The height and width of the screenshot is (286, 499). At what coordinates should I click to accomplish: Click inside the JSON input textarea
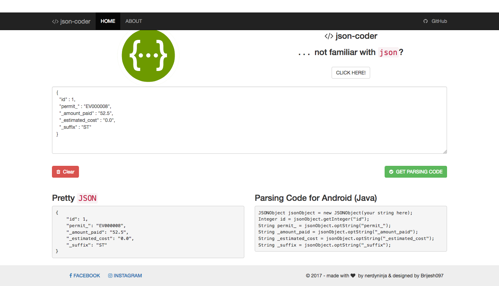click(x=249, y=119)
